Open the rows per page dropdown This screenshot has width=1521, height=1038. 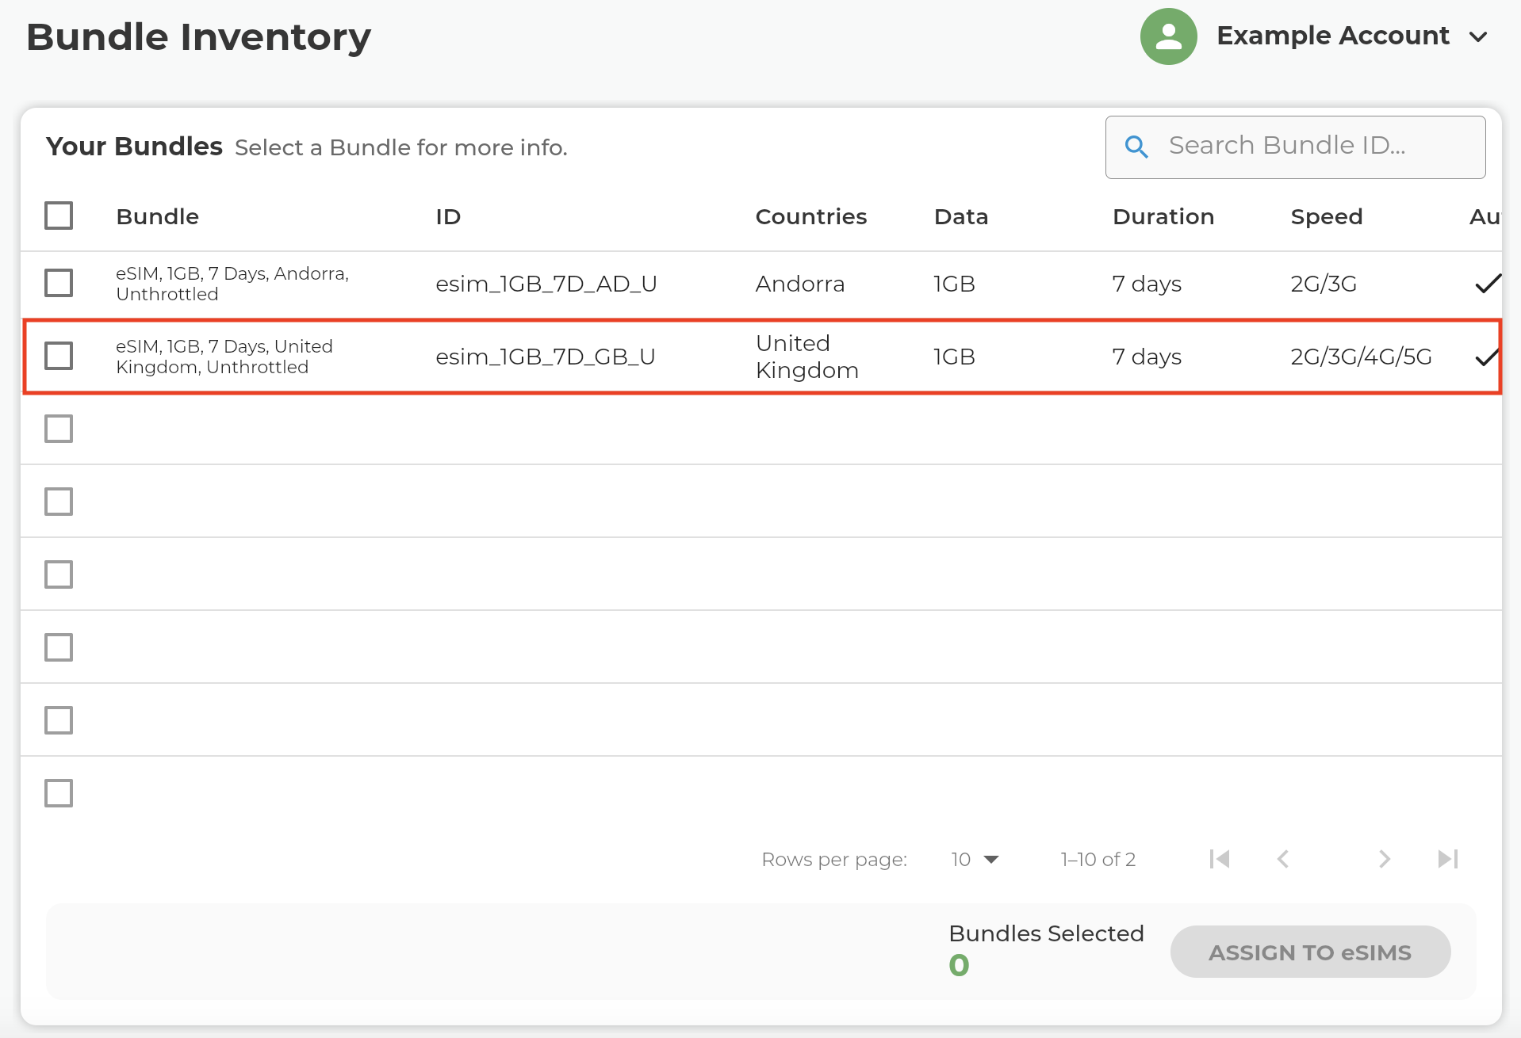tap(975, 859)
